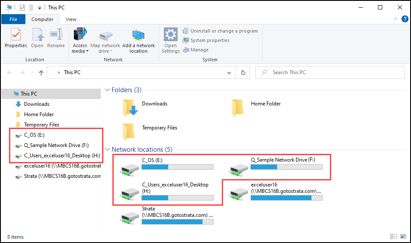Switch to large icons view in status bar
The image size is (411, 243).
(x=403, y=237)
